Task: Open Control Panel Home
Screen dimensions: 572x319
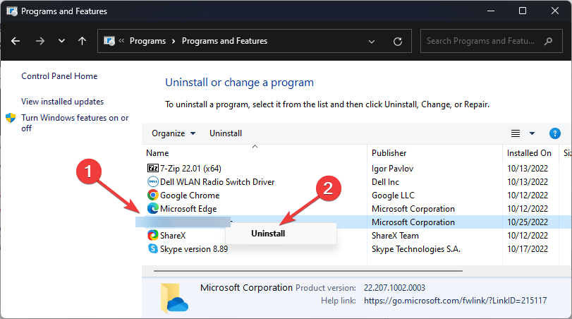Action: [59, 76]
